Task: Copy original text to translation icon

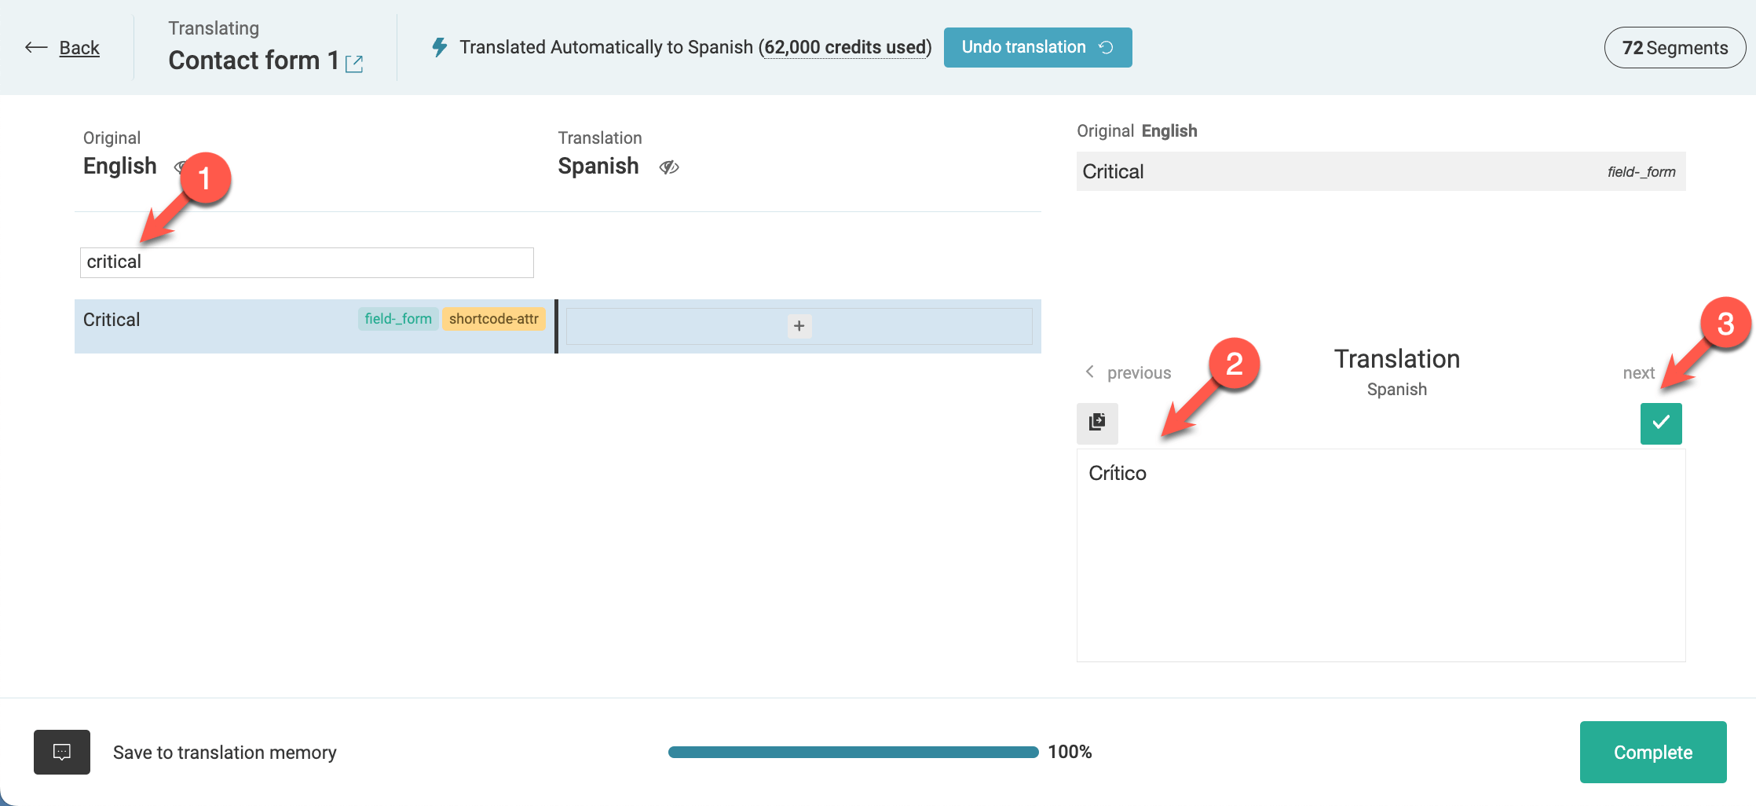Action: [x=1097, y=423]
